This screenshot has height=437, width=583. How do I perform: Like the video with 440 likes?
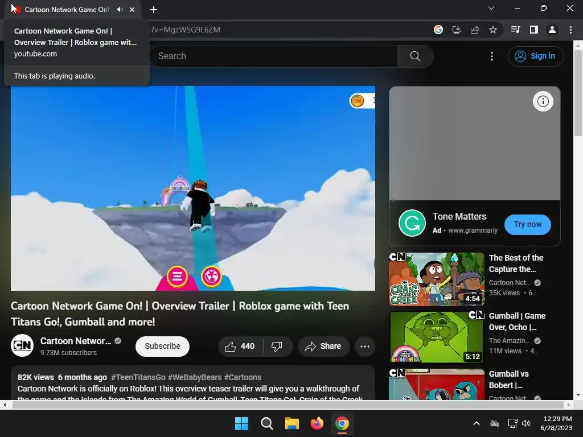(240, 347)
